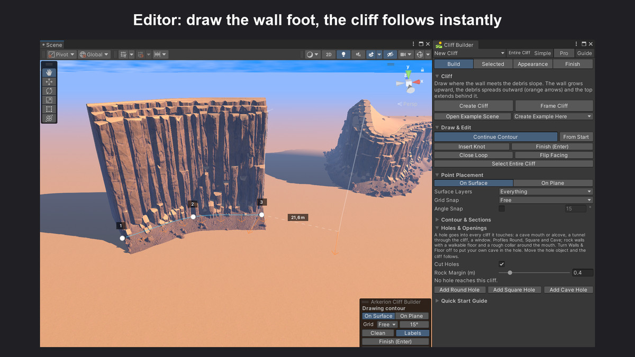Select the Rotate tool
This screenshot has height=357, width=635.
pos(49,91)
